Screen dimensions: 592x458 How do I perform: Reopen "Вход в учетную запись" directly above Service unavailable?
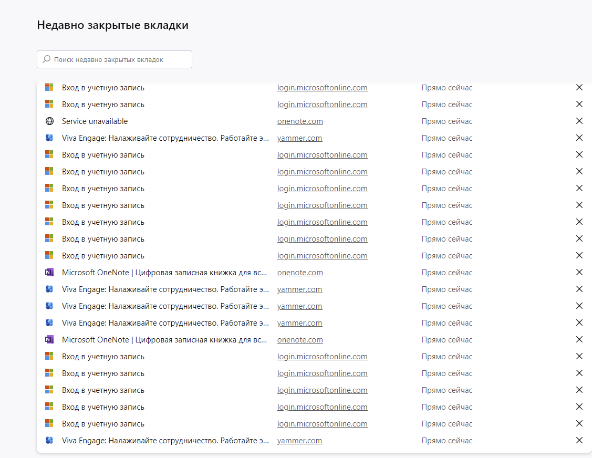coord(103,104)
